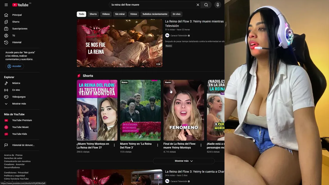Screen dimensions: 329x185
Task: Open Derechos de autor footer link
Action: (13, 158)
